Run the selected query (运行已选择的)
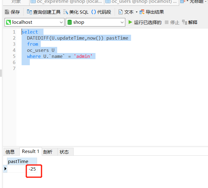Viewport: 208px width, 188px height. pos(145,22)
